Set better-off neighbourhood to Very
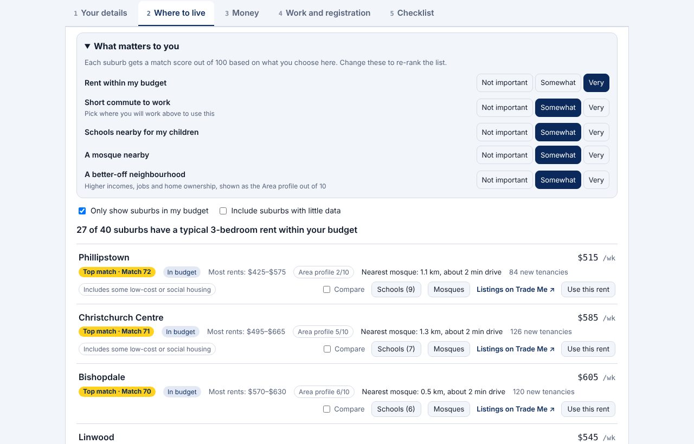The height and width of the screenshot is (444, 694). [x=596, y=180]
